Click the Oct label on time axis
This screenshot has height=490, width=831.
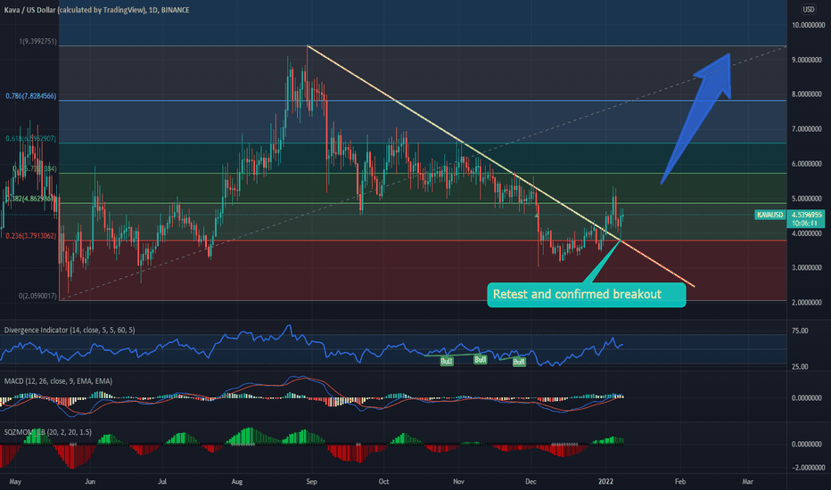click(x=383, y=481)
